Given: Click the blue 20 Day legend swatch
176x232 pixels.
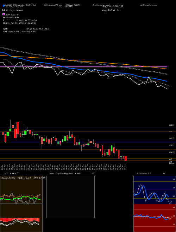Looking at the screenshot, I should 4,6.
